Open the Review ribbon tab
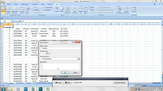 [x=50, y=4]
